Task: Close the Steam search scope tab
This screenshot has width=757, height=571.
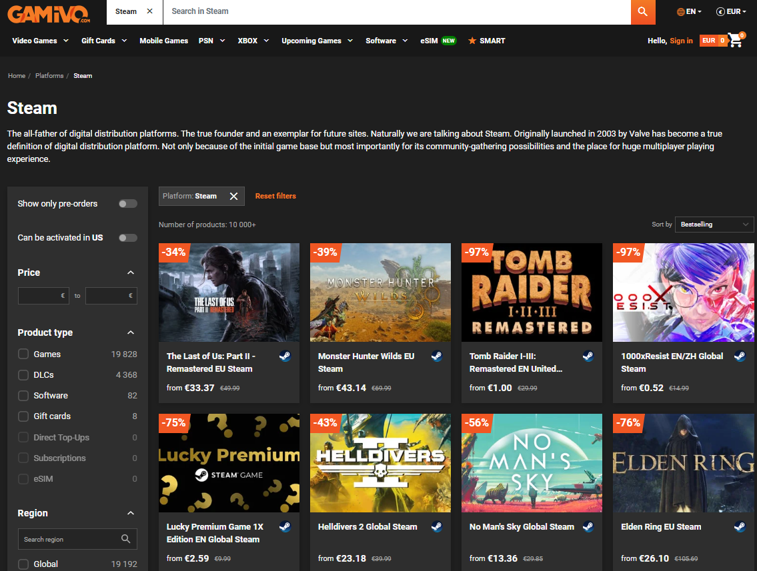Action: click(x=149, y=11)
